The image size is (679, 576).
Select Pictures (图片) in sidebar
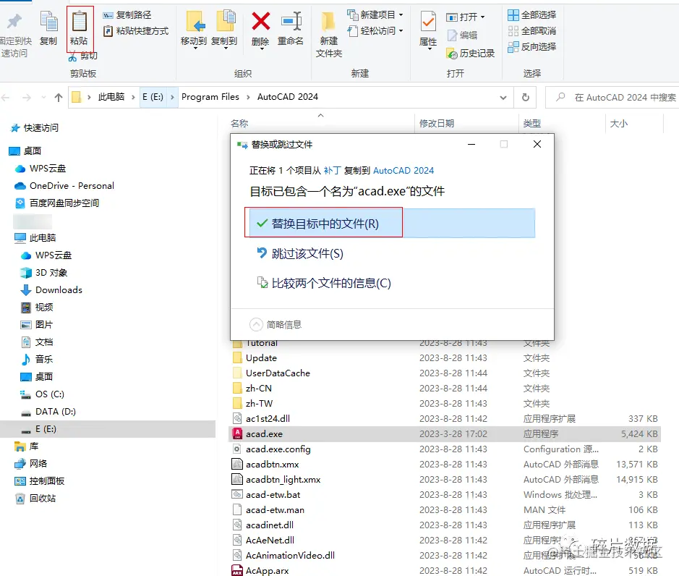click(37, 325)
